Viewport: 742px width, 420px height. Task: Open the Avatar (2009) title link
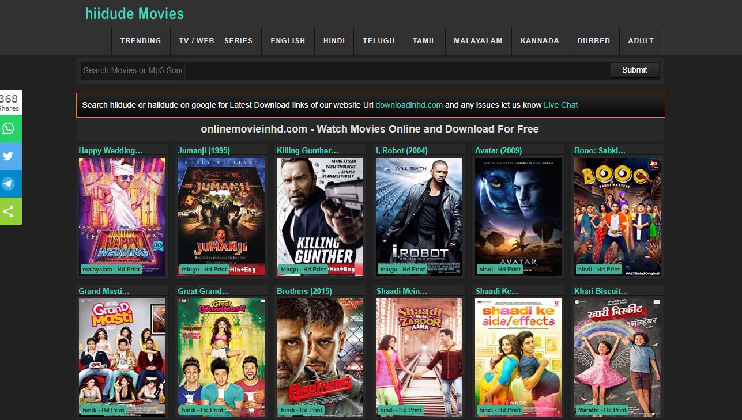[499, 150]
